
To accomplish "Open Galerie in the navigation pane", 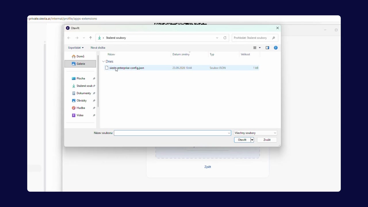I will tap(80, 64).
